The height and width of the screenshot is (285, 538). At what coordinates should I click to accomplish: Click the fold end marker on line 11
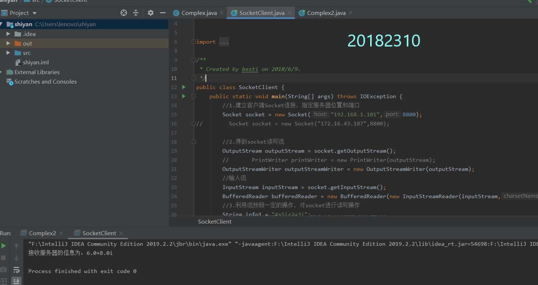[x=194, y=78]
